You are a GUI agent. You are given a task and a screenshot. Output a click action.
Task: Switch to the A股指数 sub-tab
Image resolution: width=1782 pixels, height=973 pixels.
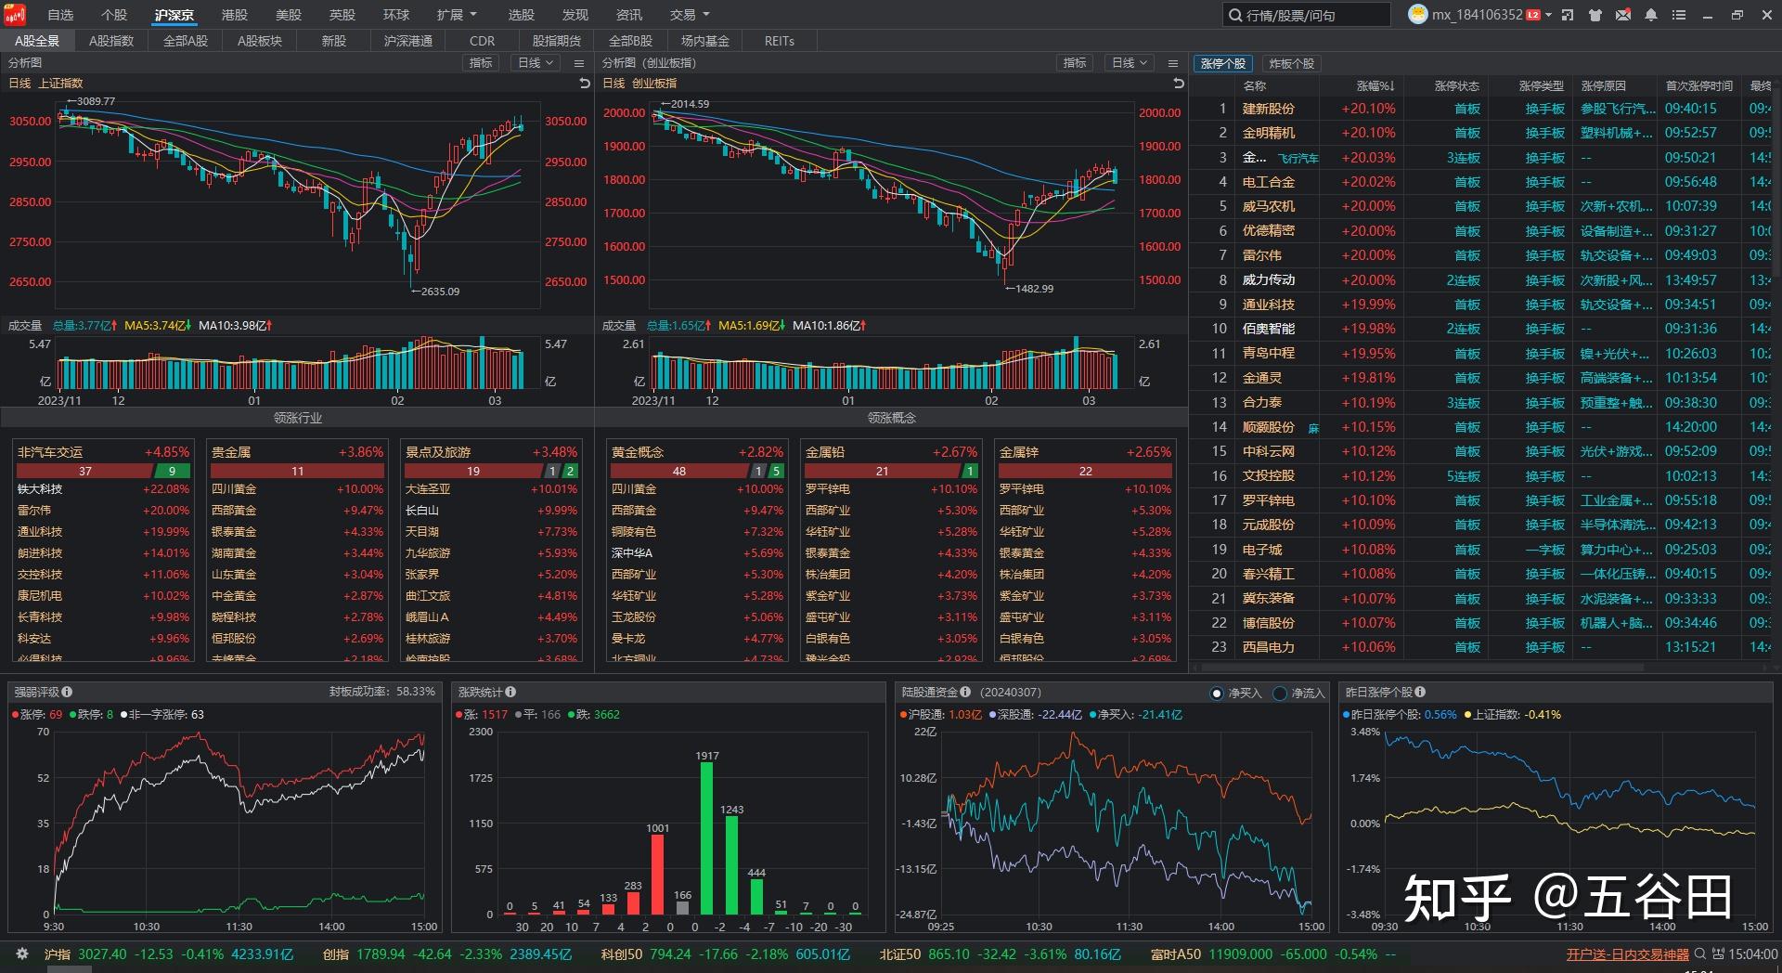tap(111, 41)
